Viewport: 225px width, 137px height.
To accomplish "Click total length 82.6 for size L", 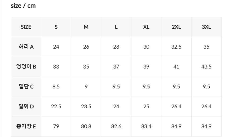I will [x=116, y=126].
